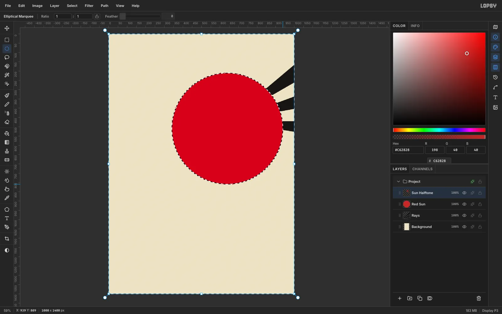Open the Filter menu

[x=89, y=6]
